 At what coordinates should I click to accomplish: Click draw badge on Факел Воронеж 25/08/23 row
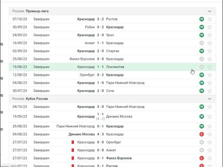click(x=202, y=59)
